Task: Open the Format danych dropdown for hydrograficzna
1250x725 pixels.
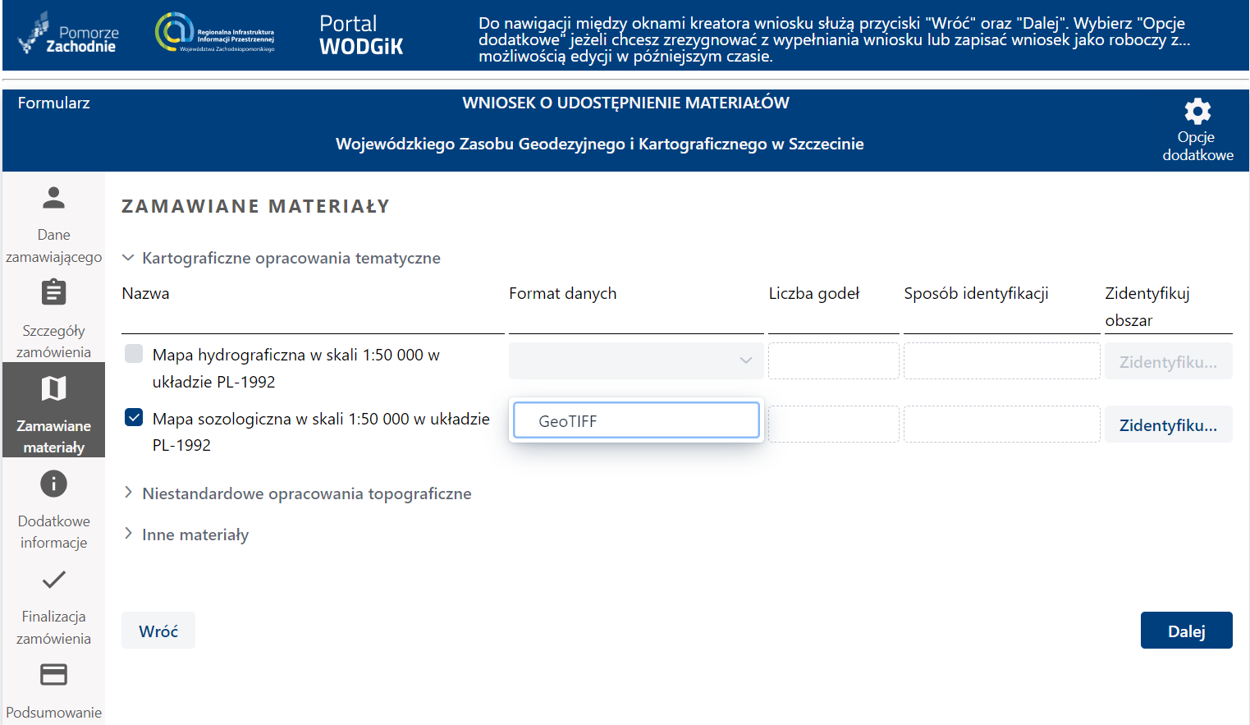Action: click(x=636, y=360)
